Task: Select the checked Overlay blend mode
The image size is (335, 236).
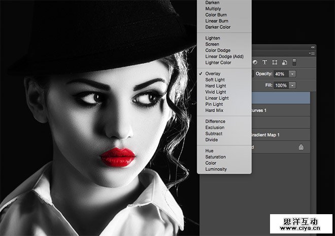Action: pyautogui.click(x=213, y=74)
